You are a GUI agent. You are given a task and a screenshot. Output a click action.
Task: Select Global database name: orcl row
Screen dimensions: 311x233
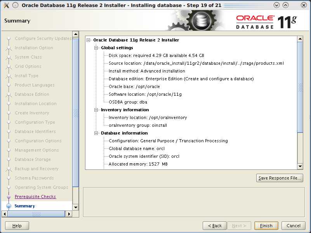tap(137, 148)
